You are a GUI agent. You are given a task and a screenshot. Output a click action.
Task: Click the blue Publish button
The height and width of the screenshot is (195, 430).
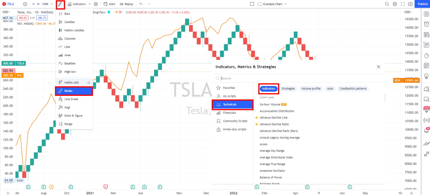tap(423, 4)
